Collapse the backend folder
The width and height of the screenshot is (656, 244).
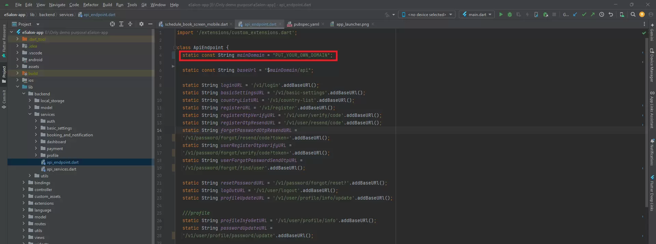pos(24,94)
